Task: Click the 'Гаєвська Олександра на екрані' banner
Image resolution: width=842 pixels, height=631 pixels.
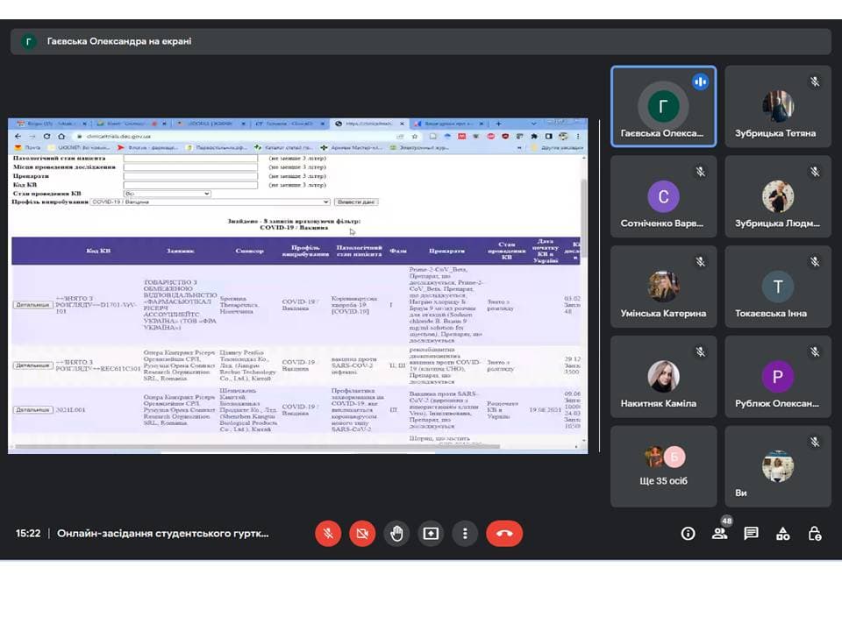Action: coord(420,41)
